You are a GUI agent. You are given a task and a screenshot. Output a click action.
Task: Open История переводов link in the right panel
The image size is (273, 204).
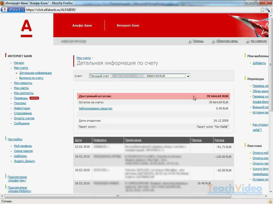260,112
